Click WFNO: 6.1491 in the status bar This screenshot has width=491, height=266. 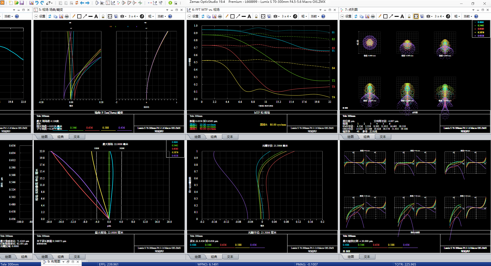[x=208, y=264]
